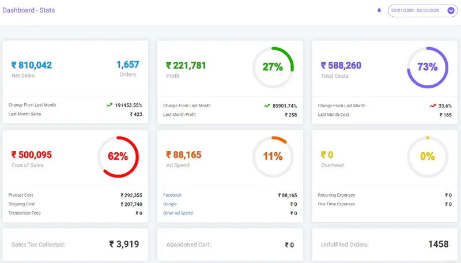This screenshot has height=263, width=461.
Task: Click the notification bell icon
Action: [379, 10]
